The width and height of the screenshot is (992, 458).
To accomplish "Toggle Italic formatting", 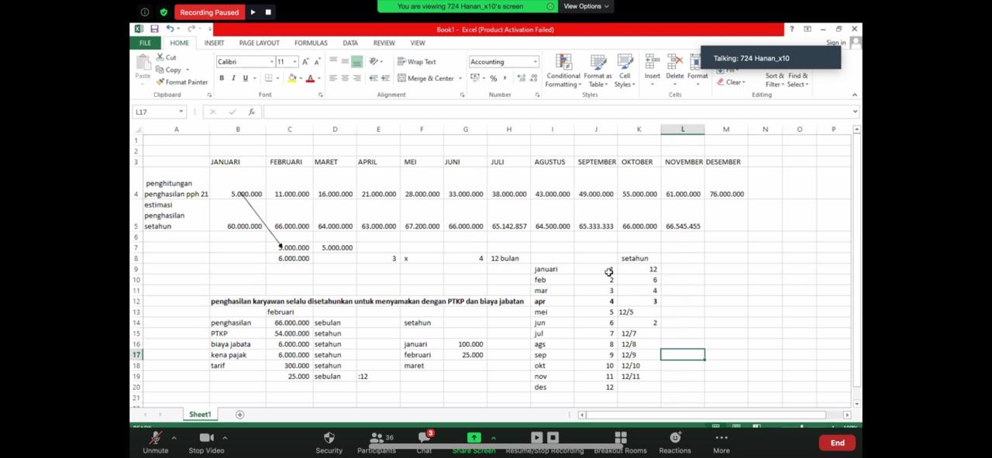I will (233, 78).
